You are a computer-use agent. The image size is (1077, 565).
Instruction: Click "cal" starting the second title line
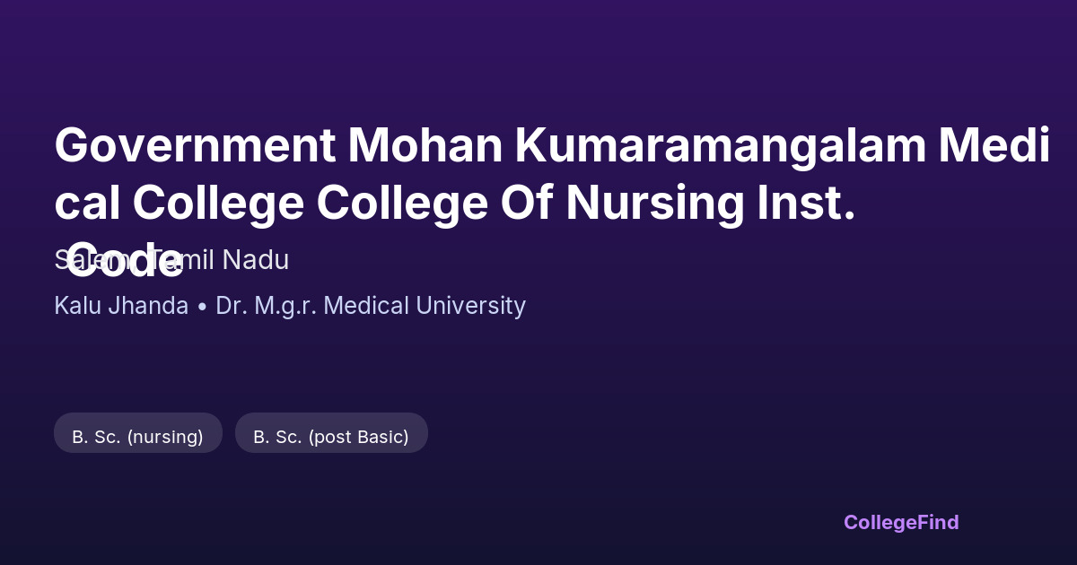pos(87,204)
